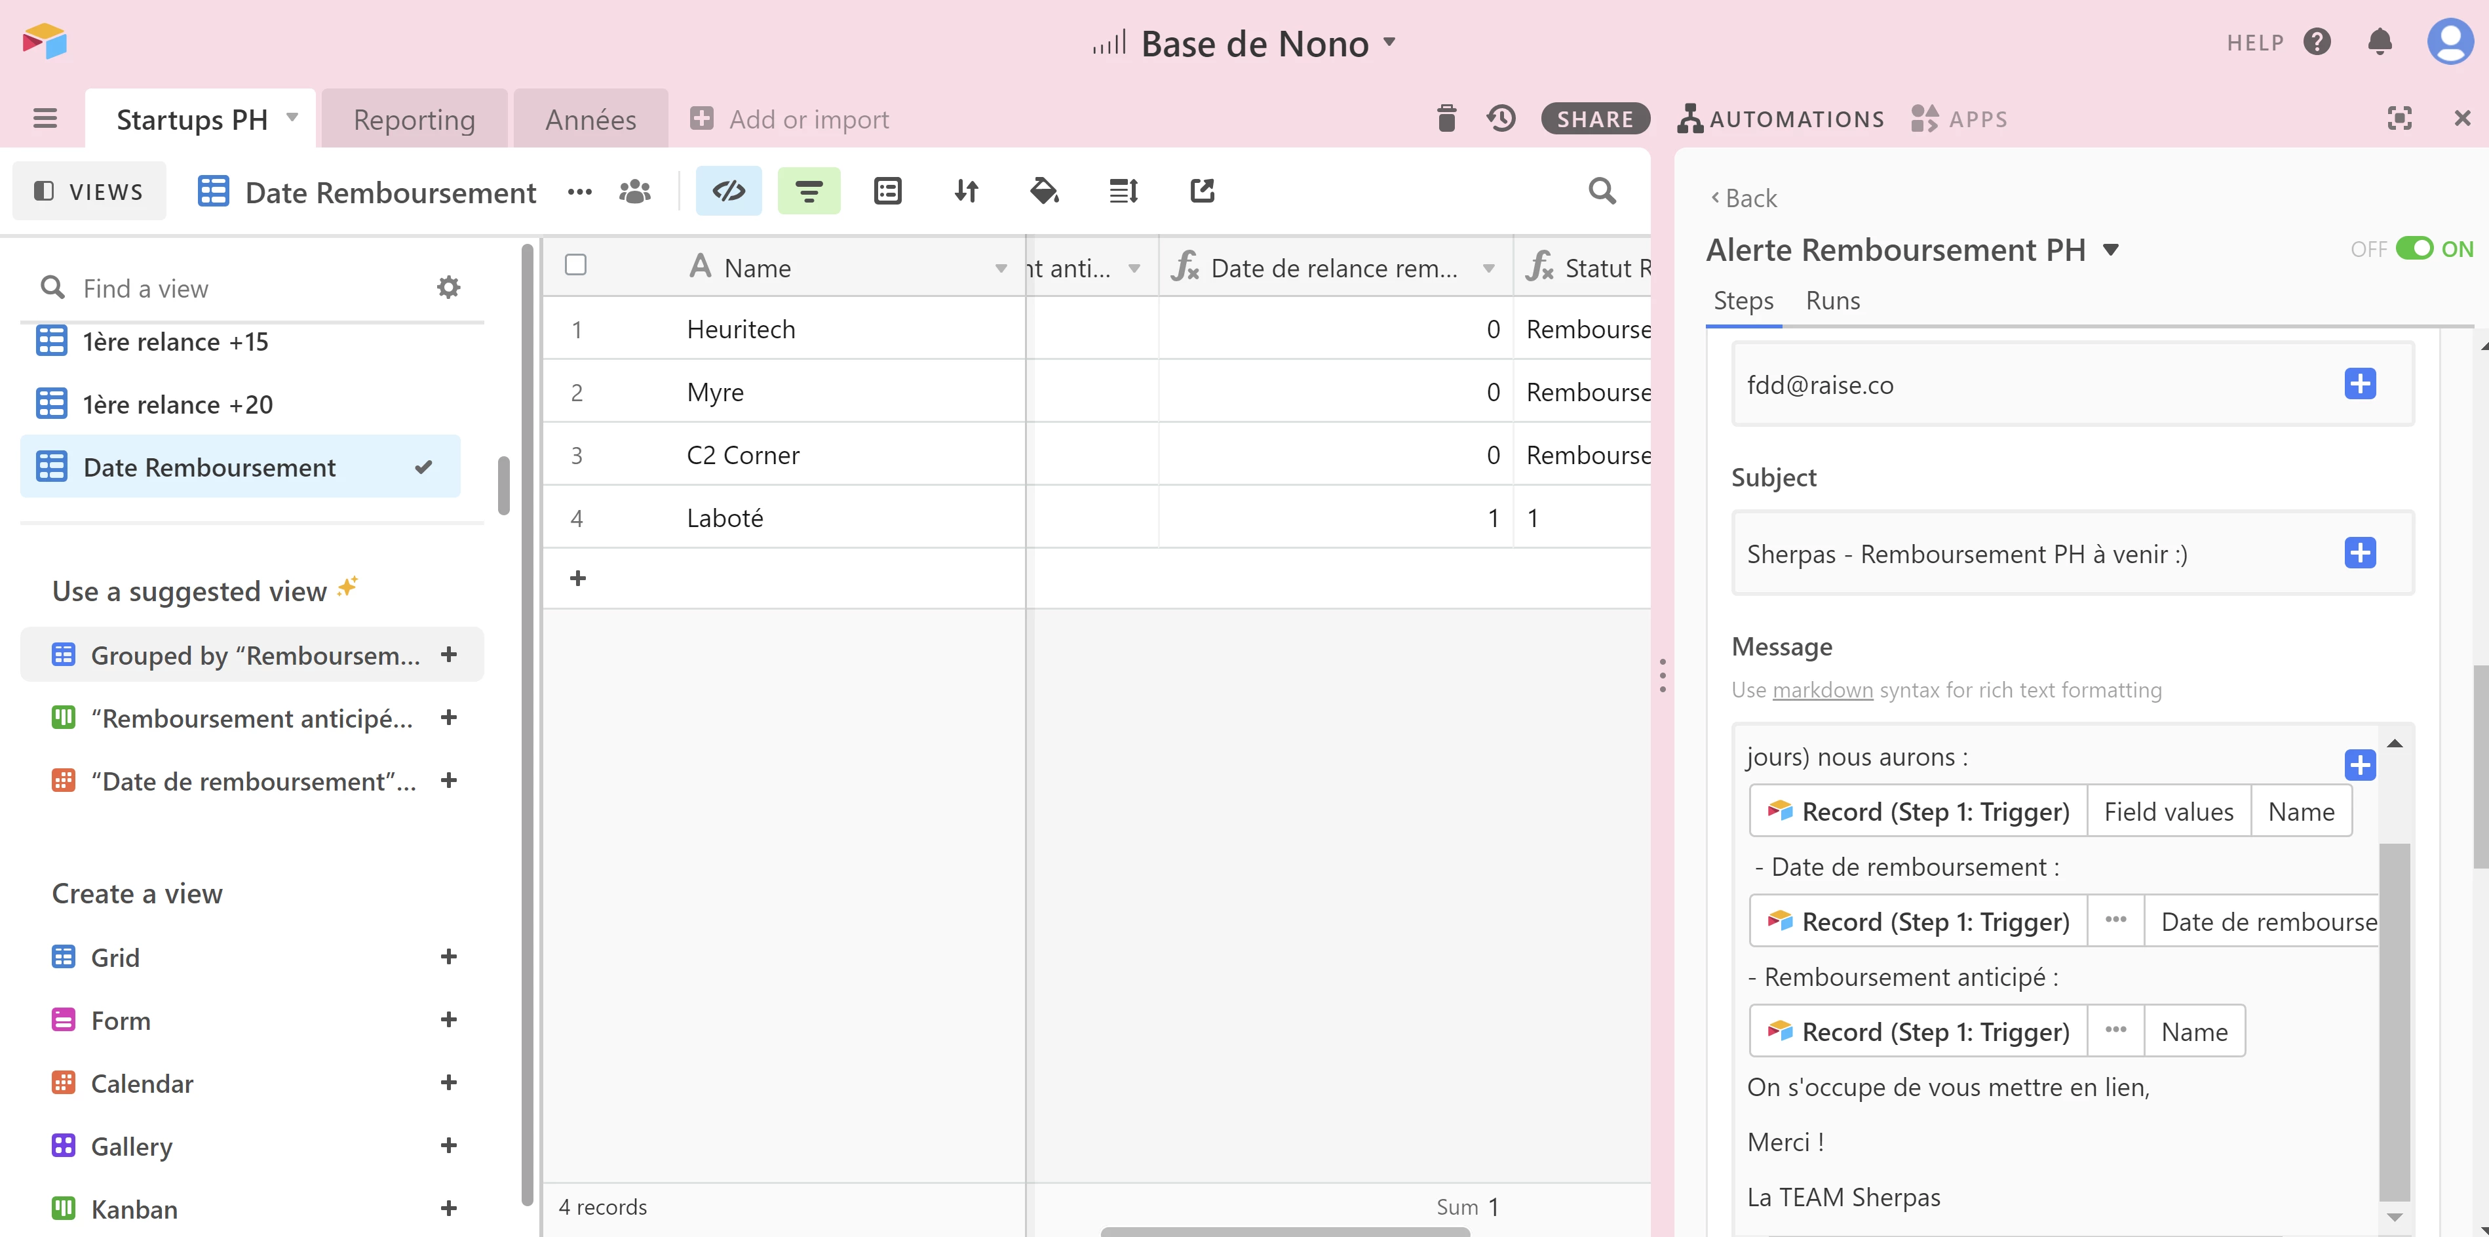Open the Name column dropdown arrow
The image size is (2489, 1237).
point(1001,267)
